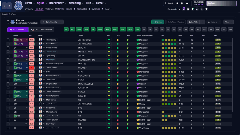Open Harry Tyrer's empty picked position dropdown
Screen dimensions: 240x135
(x=21, y=124)
